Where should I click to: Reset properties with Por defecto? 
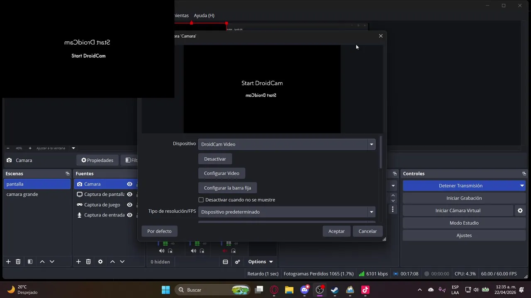point(159,231)
